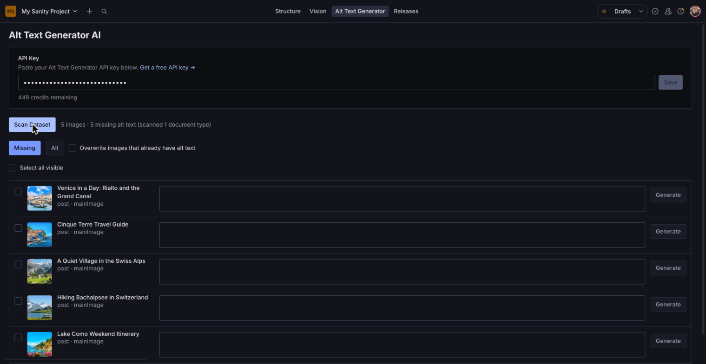
Task: Click the MS project logo icon
Action: click(11, 11)
